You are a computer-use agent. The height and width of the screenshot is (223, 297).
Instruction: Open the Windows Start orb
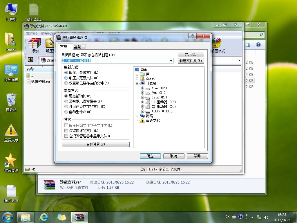[x=8, y=217]
